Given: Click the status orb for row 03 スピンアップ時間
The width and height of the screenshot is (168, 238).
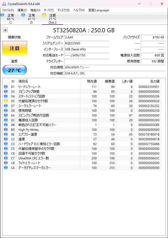Looking at the screenshot, I should coord(6,91).
